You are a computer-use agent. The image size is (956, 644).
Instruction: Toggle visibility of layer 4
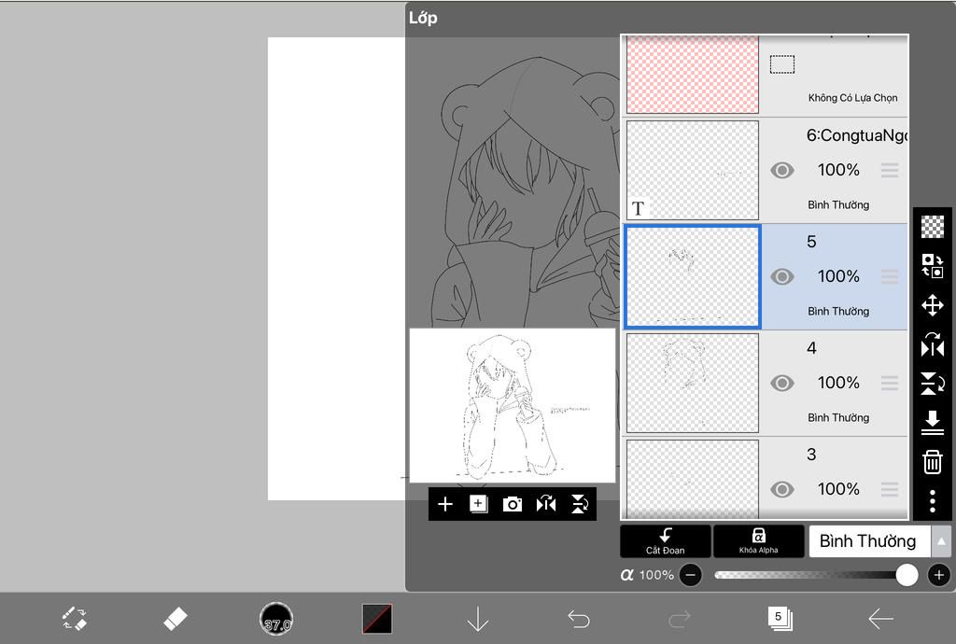point(781,384)
